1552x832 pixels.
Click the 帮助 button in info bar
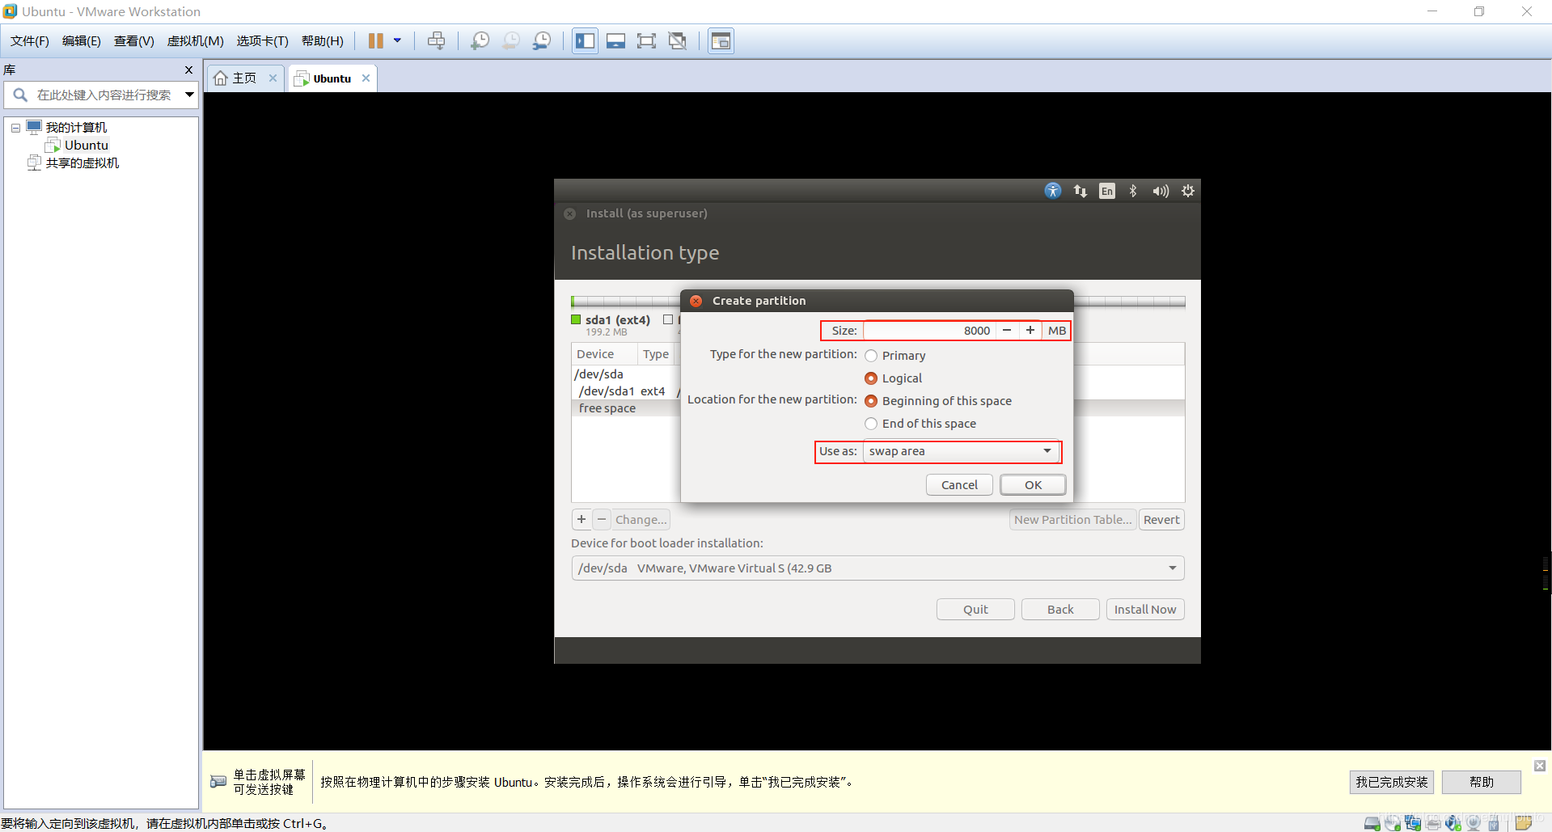click(x=1481, y=783)
